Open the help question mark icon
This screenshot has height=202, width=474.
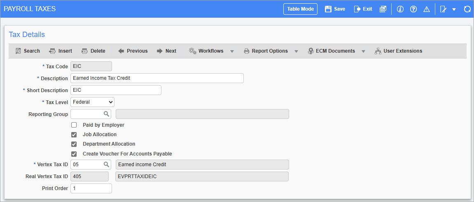[413, 9]
